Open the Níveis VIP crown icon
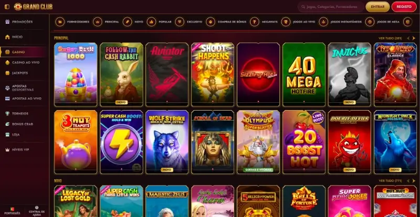420x217 pixels. pyautogui.click(x=7, y=150)
